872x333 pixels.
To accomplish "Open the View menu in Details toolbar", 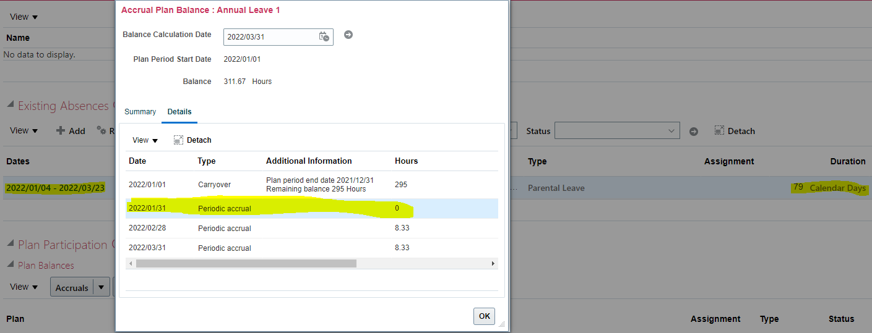I will 145,140.
